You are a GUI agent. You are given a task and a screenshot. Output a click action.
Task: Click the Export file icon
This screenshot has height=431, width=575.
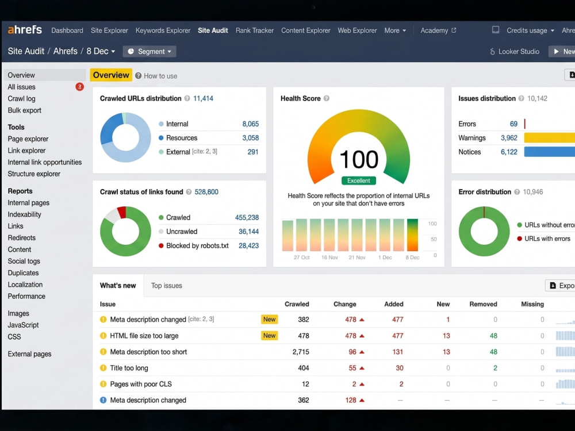click(x=553, y=286)
